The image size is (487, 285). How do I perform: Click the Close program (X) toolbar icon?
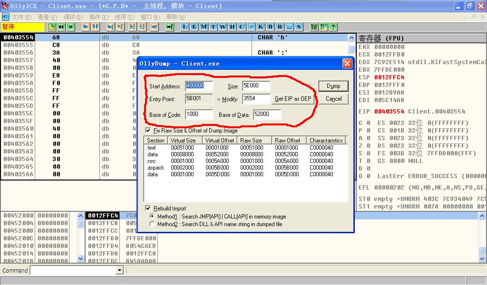click(71, 27)
